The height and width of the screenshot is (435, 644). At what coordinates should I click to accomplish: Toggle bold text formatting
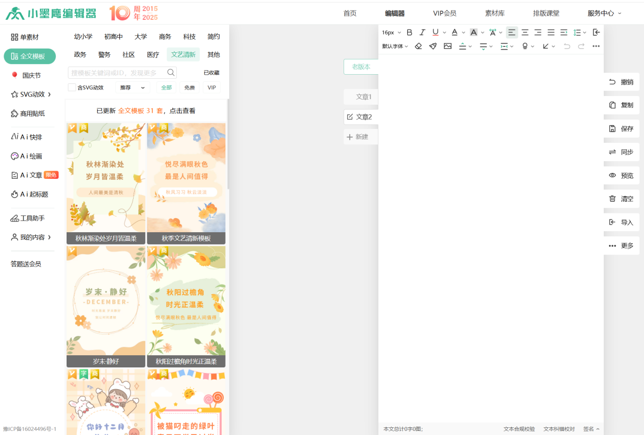pyautogui.click(x=409, y=33)
